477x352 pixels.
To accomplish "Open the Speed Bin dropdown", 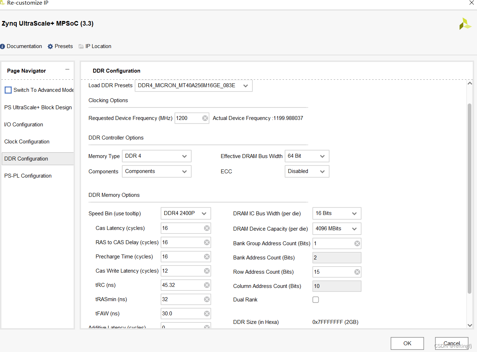I will [186, 213].
